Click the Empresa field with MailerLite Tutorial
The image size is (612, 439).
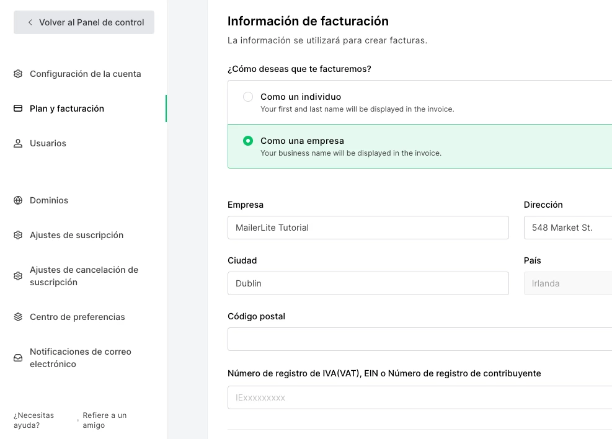point(368,228)
